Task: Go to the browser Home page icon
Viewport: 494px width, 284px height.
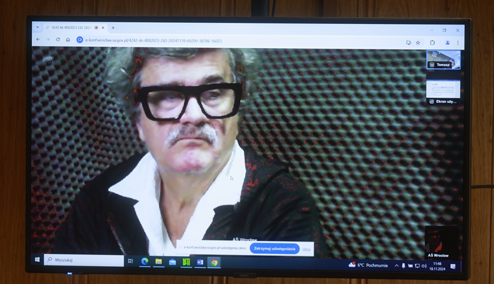Action: [68, 40]
